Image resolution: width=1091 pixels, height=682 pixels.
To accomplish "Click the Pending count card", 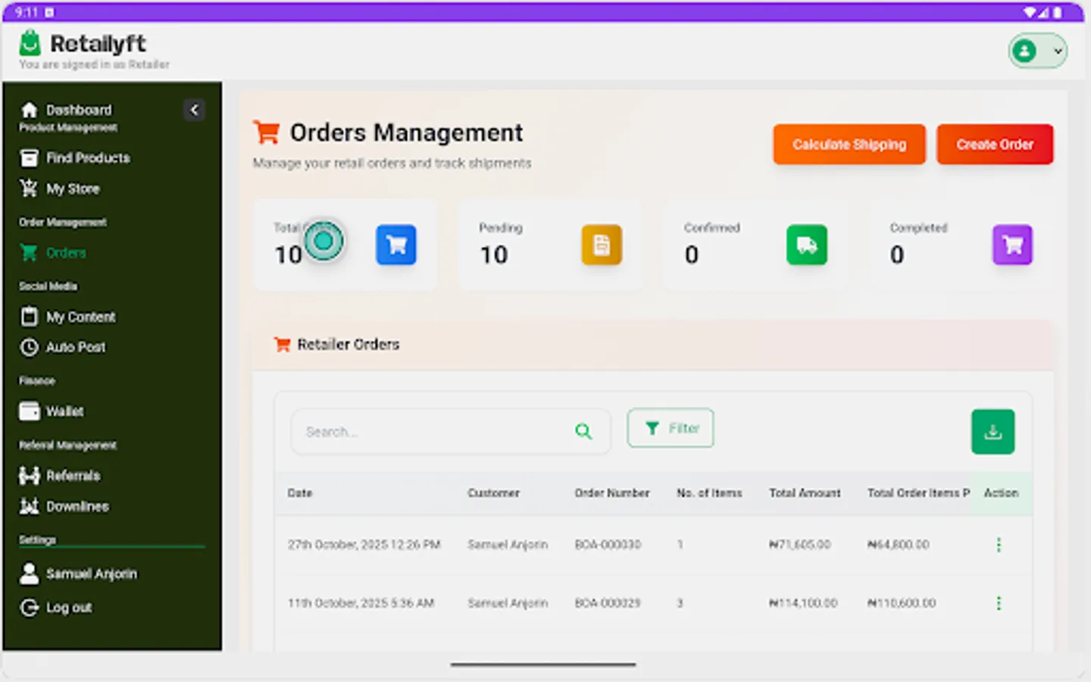I will pyautogui.click(x=551, y=246).
